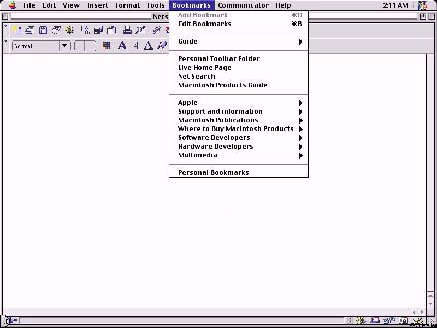
Task: Toggle underline with the underlined A icon
Action: 148,46
